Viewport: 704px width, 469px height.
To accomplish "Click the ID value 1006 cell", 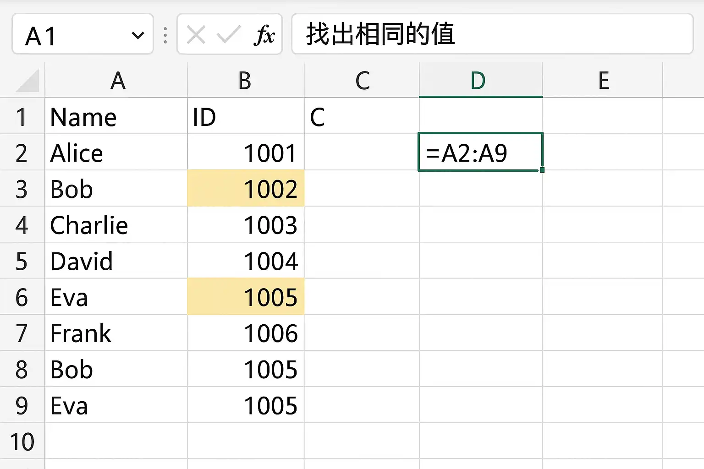I will (x=246, y=333).
